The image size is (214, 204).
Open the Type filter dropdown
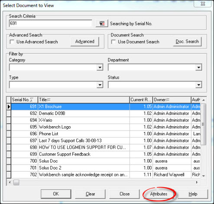tap(100, 85)
